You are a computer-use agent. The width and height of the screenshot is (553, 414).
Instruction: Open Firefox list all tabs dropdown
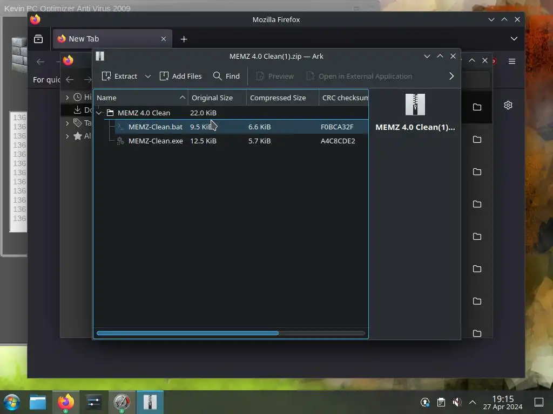coord(514,39)
